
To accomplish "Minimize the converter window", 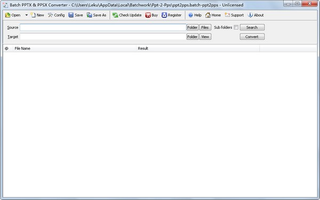I will click(x=288, y=4).
